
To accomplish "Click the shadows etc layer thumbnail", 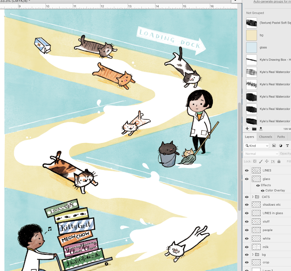I will (256, 205).
